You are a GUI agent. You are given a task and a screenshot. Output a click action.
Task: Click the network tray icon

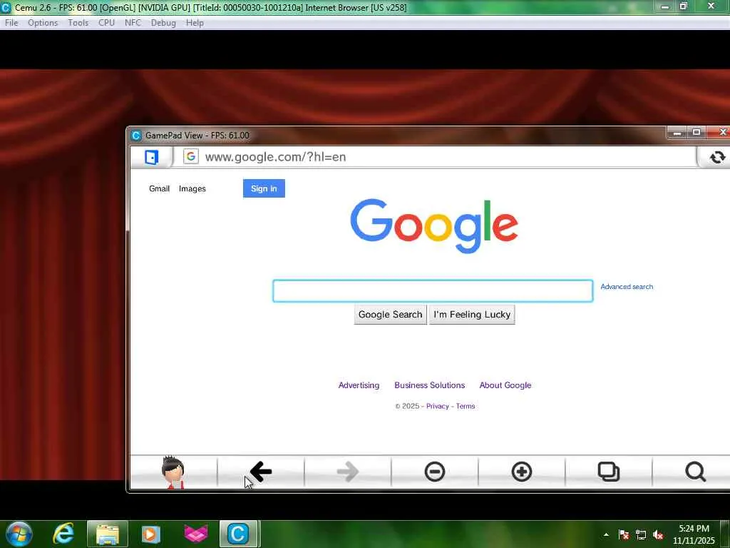[x=641, y=534]
